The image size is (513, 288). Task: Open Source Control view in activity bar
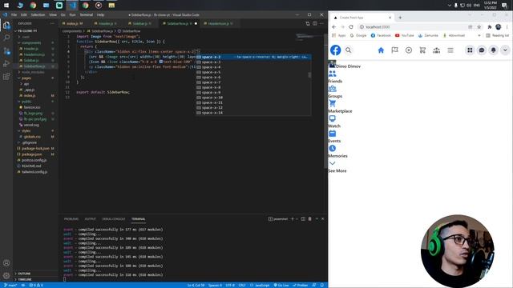6,50
